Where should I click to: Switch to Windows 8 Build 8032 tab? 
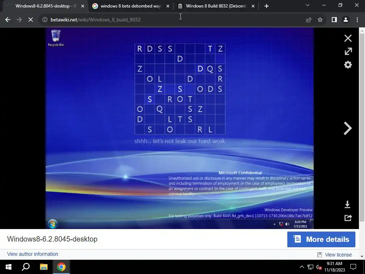pyautogui.click(x=215, y=6)
